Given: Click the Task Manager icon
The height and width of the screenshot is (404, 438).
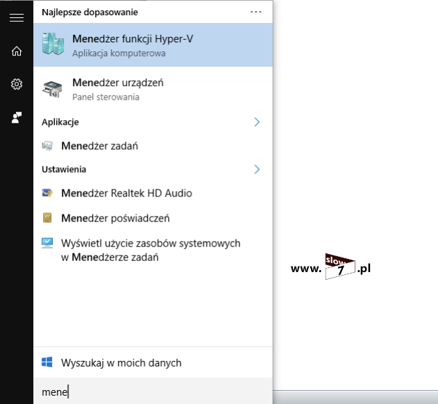Looking at the screenshot, I should coord(47,146).
